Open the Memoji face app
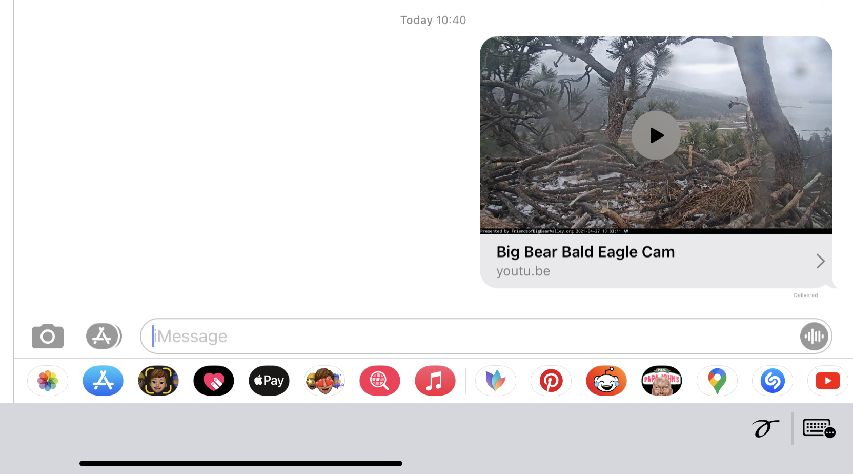The image size is (853, 474). (158, 381)
